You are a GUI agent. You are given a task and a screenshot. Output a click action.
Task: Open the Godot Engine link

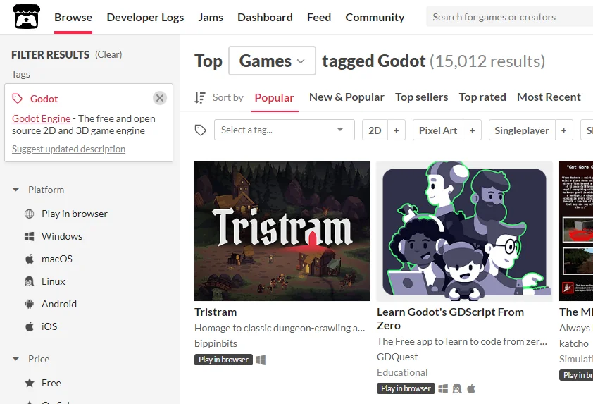tap(42, 118)
